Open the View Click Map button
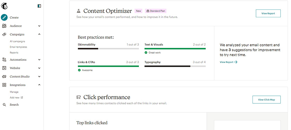Viewport: 291px width, 130px height. click(266, 100)
